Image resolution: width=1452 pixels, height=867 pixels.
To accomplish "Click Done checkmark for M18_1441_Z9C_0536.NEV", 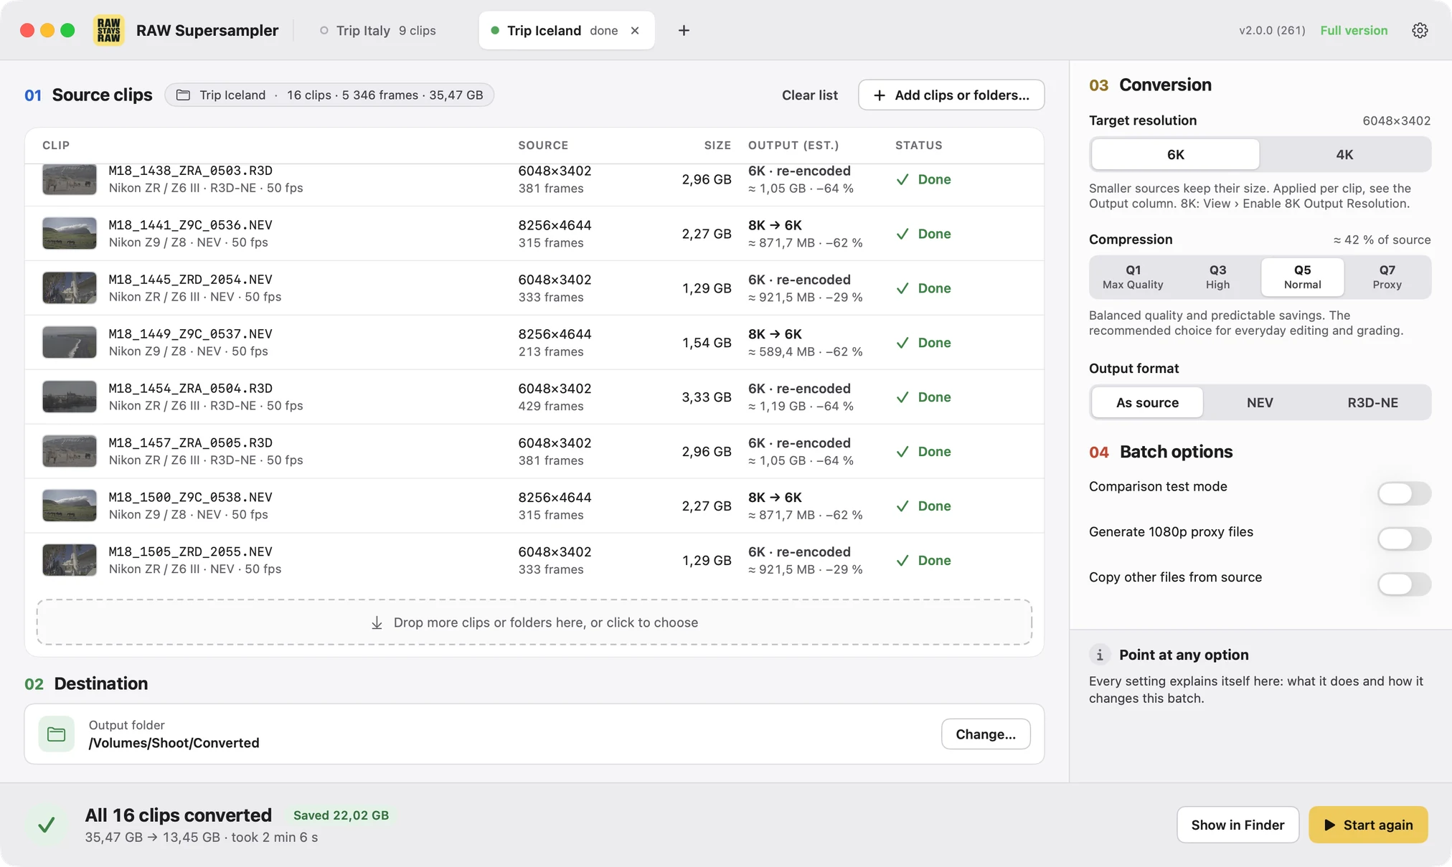I will tap(902, 234).
